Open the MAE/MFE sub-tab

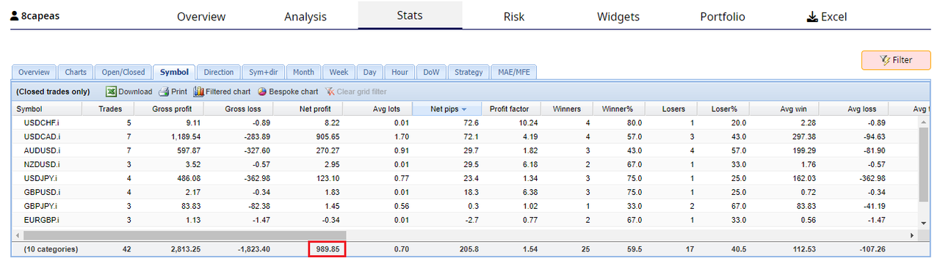(x=513, y=72)
